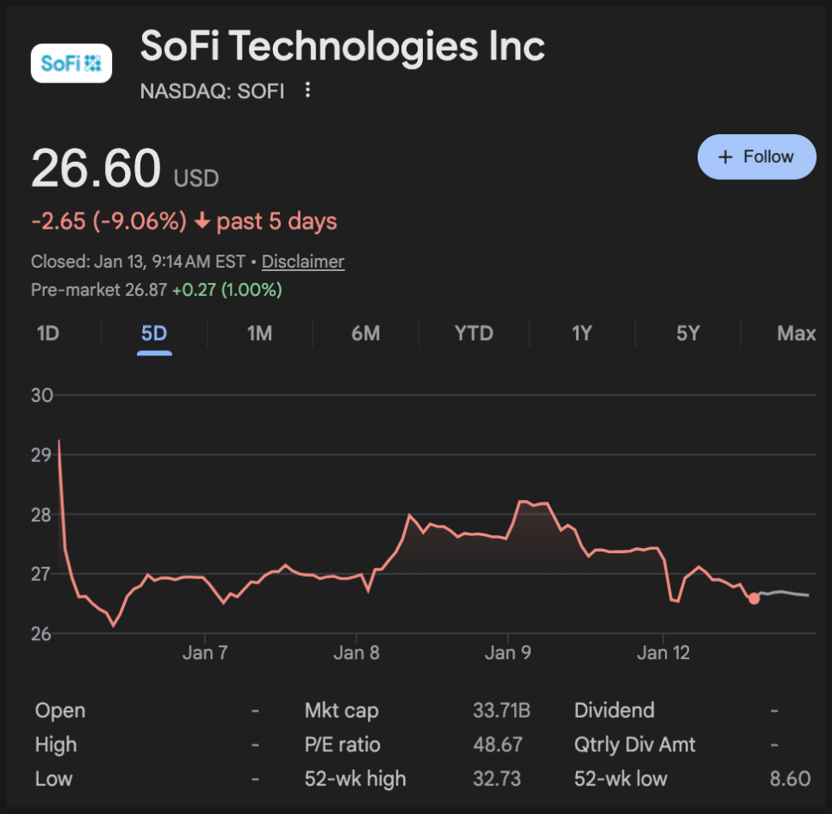Image resolution: width=832 pixels, height=814 pixels.
Task: Show the YTD chart range
Action: (x=474, y=333)
